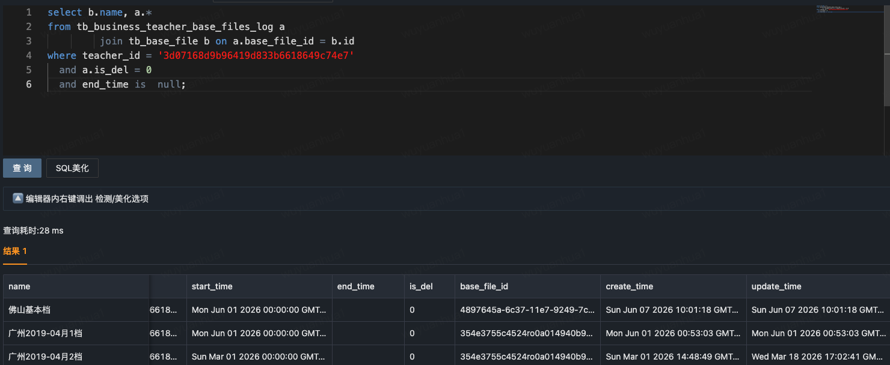Select start_time cell in 佛山基本档 row
Viewport: 890px width, 365px height.
tap(259, 310)
